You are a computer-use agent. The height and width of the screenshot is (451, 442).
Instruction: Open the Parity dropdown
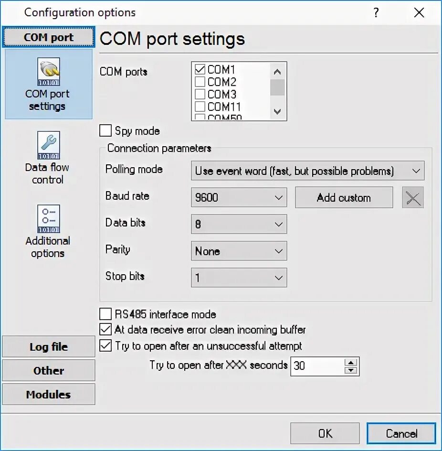pos(239,251)
